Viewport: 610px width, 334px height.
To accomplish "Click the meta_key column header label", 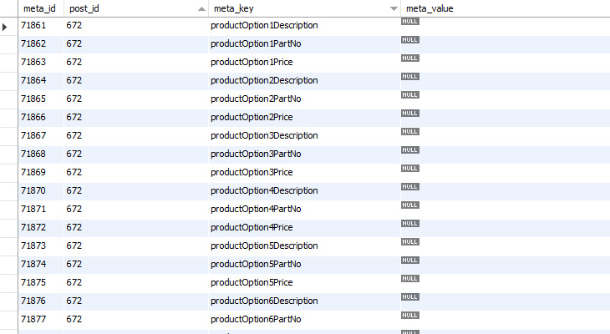I will pyautogui.click(x=231, y=8).
